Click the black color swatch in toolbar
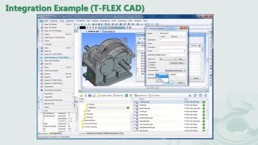This screenshot has height=145, width=258. 83,28
